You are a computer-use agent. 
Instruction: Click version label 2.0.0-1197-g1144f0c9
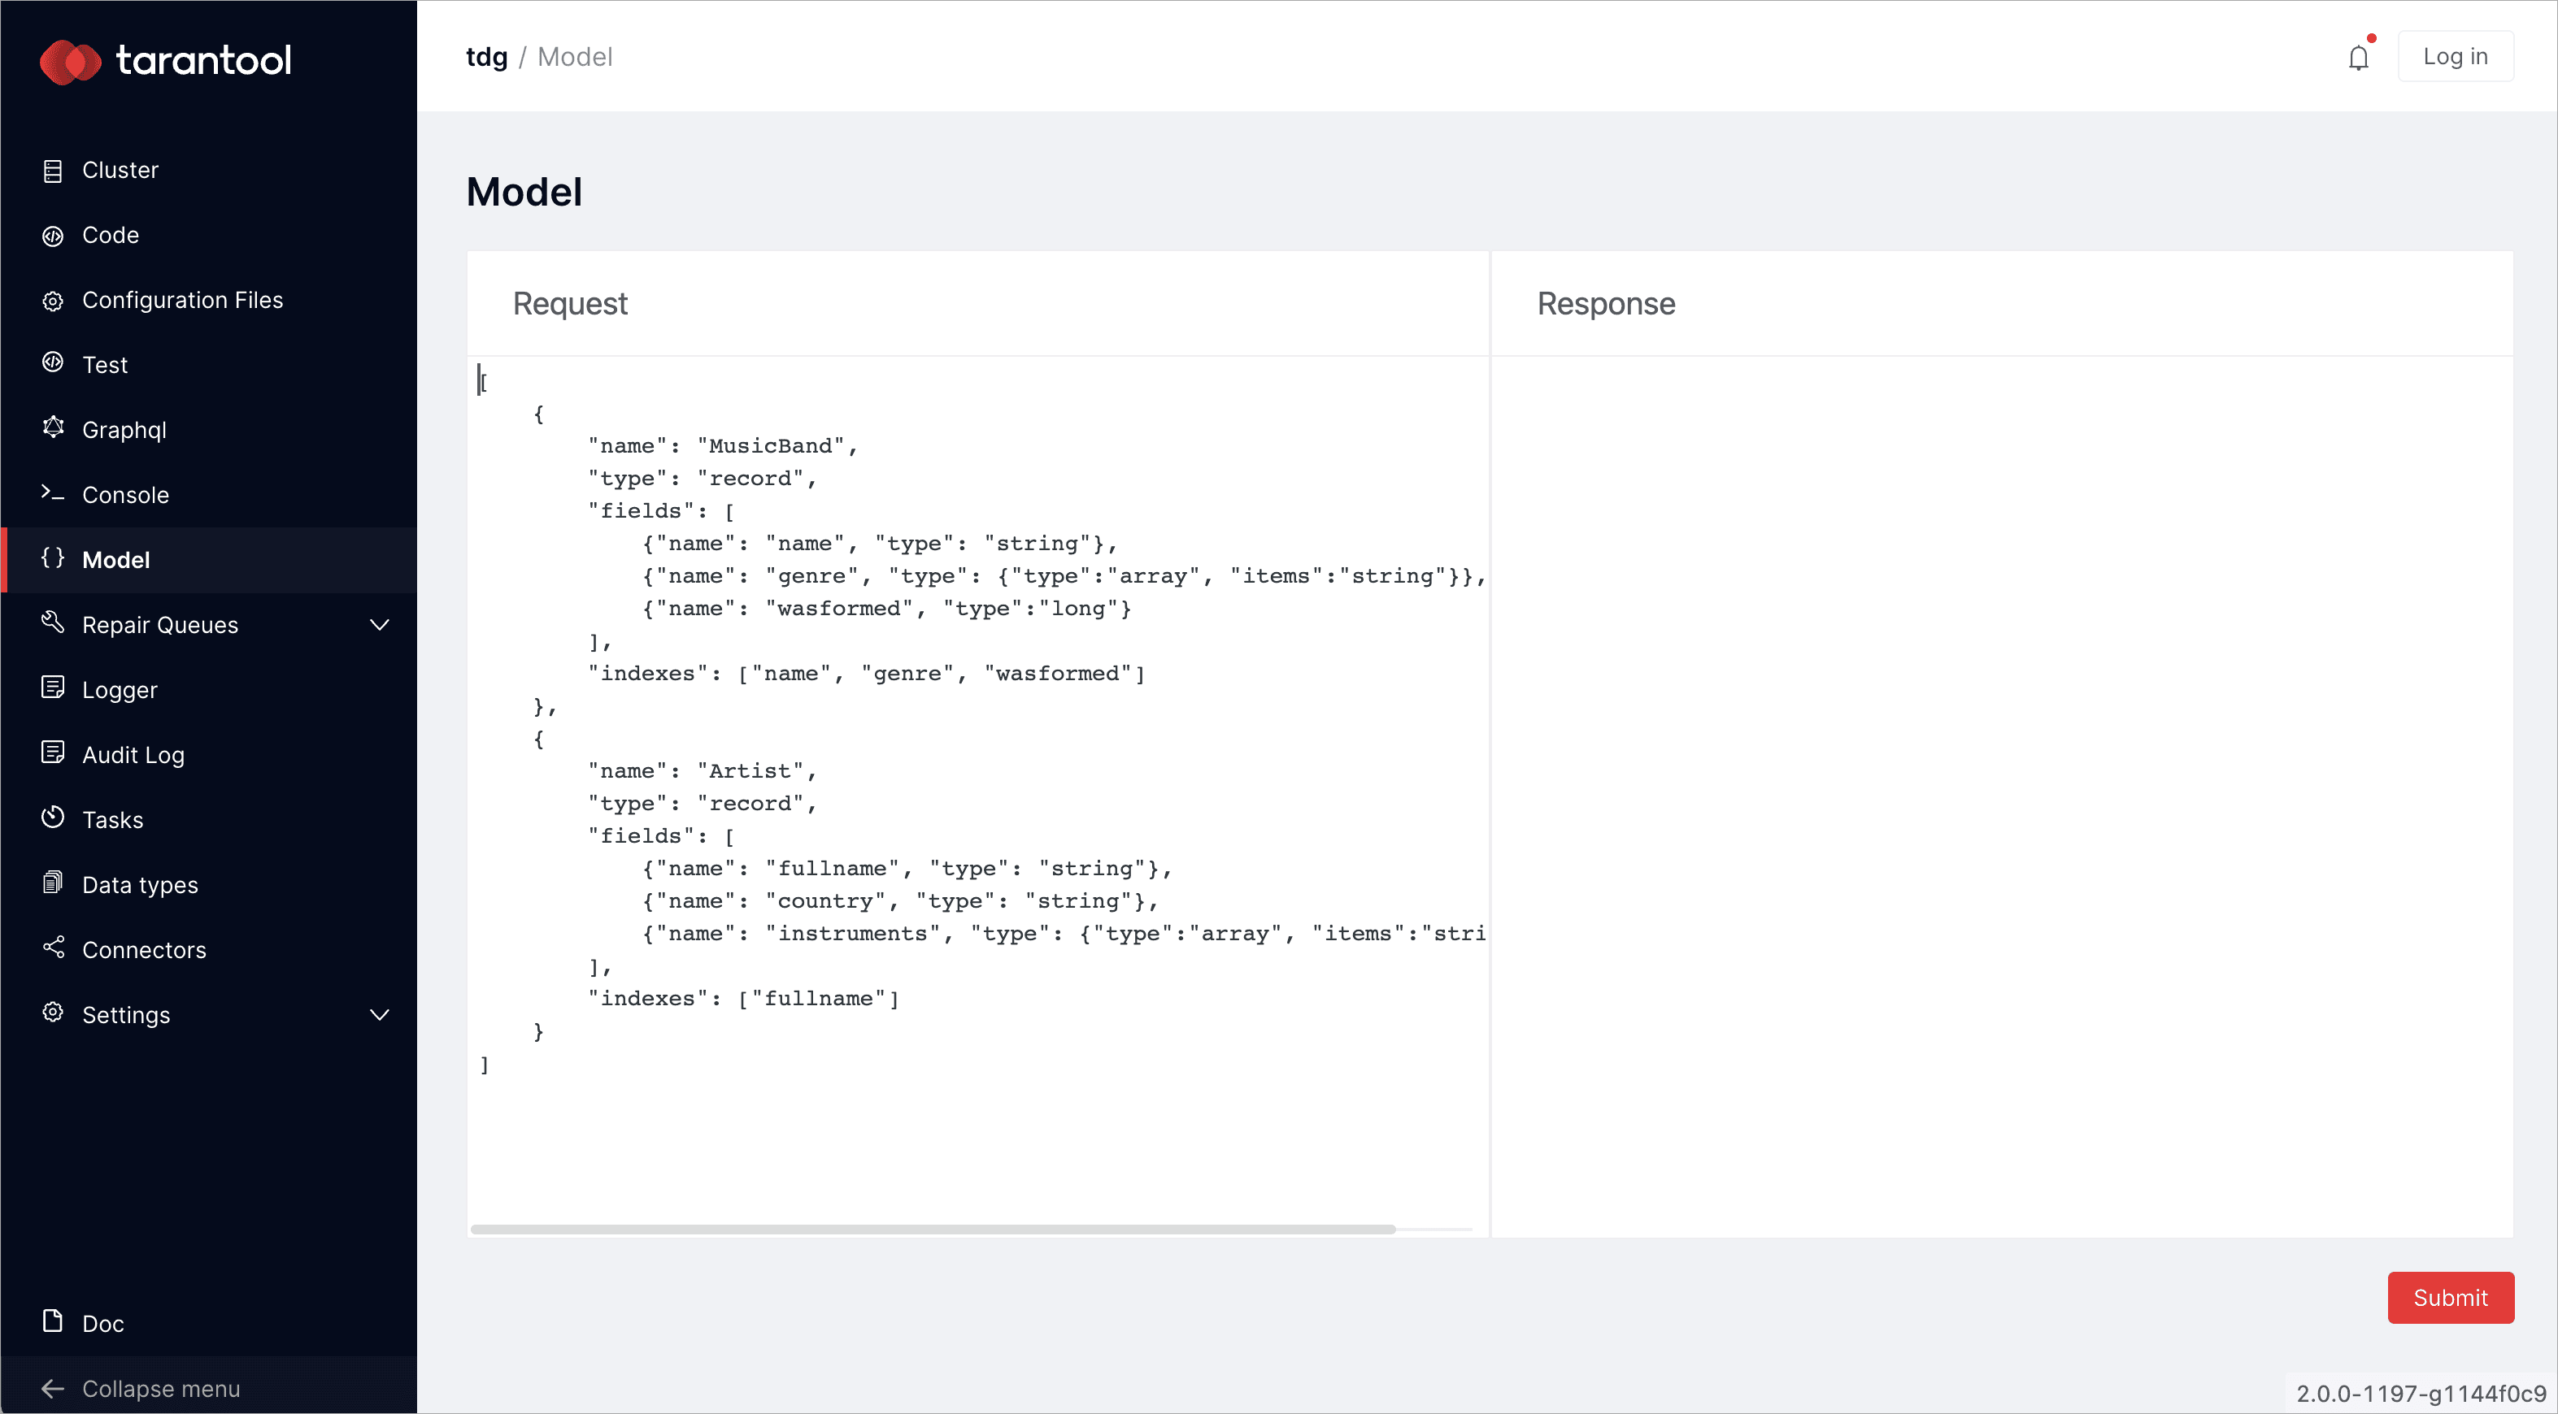2421,1393
